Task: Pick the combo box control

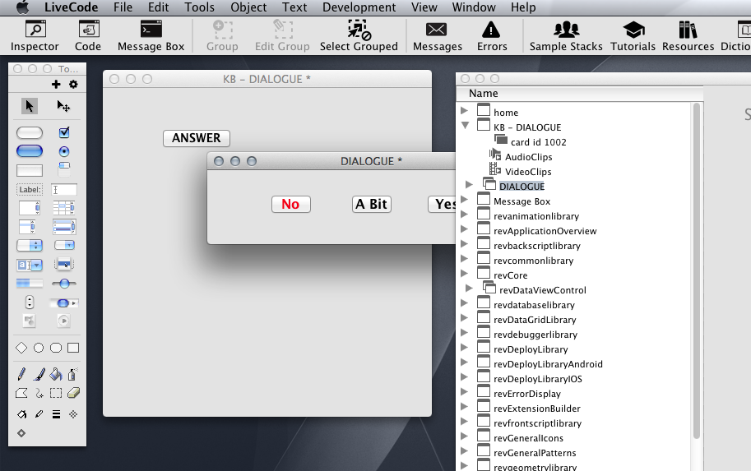Action: click(x=30, y=265)
